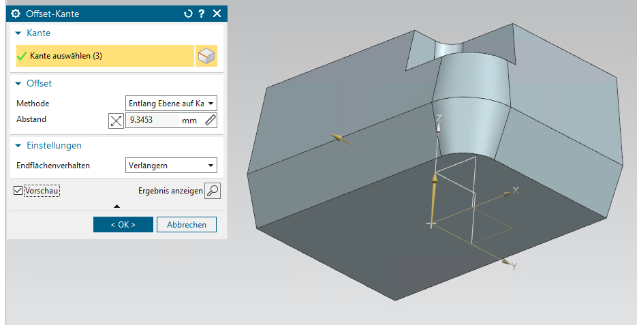
Task: Reset the Offset-Kante dialog
Action: click(187, 14)
